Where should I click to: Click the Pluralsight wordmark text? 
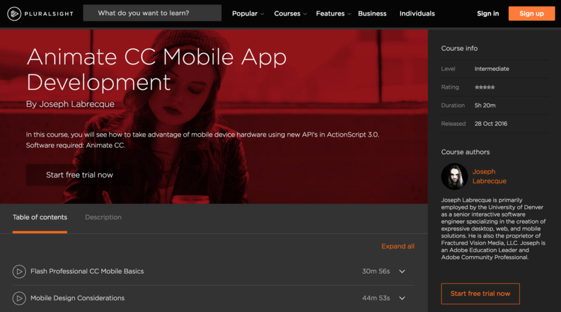pos(49,14)
